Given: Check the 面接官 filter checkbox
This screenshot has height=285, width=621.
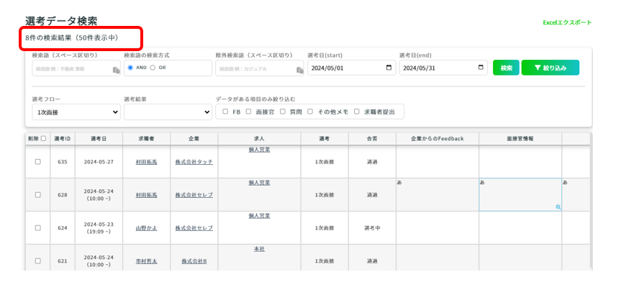Looking at the screenshot, I should 249,112.
